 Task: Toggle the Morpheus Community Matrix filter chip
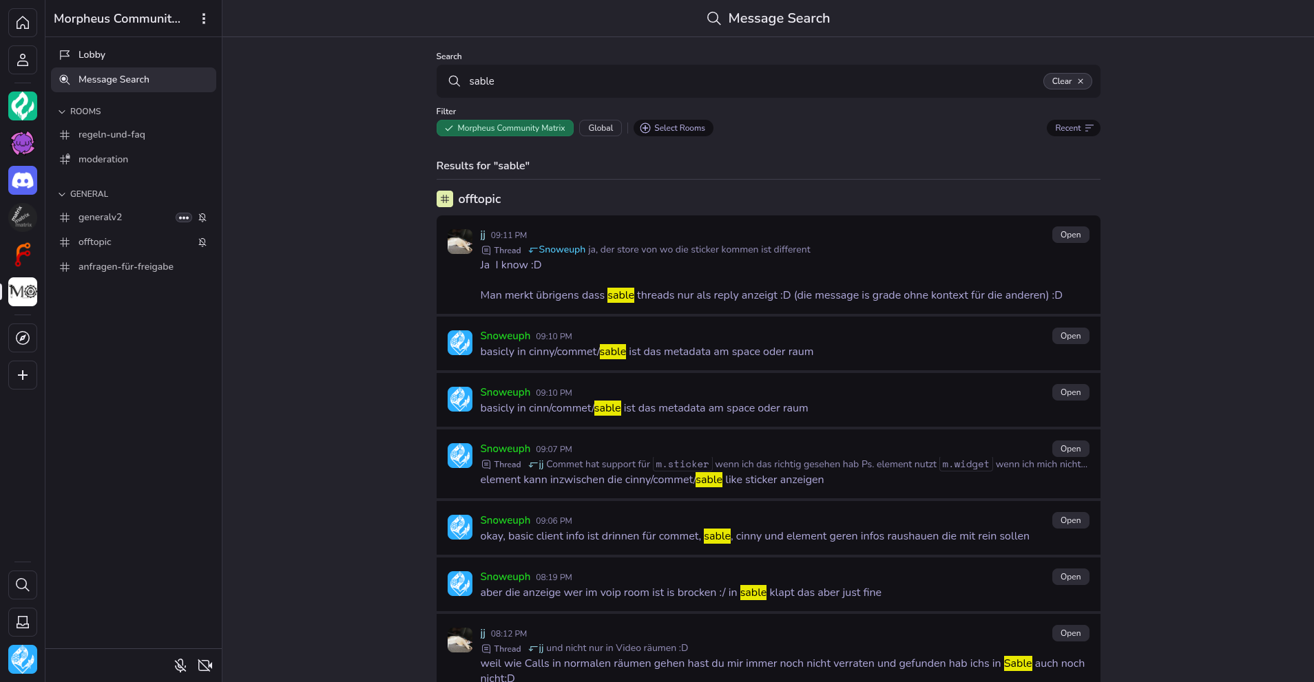[x=505, y=128]
